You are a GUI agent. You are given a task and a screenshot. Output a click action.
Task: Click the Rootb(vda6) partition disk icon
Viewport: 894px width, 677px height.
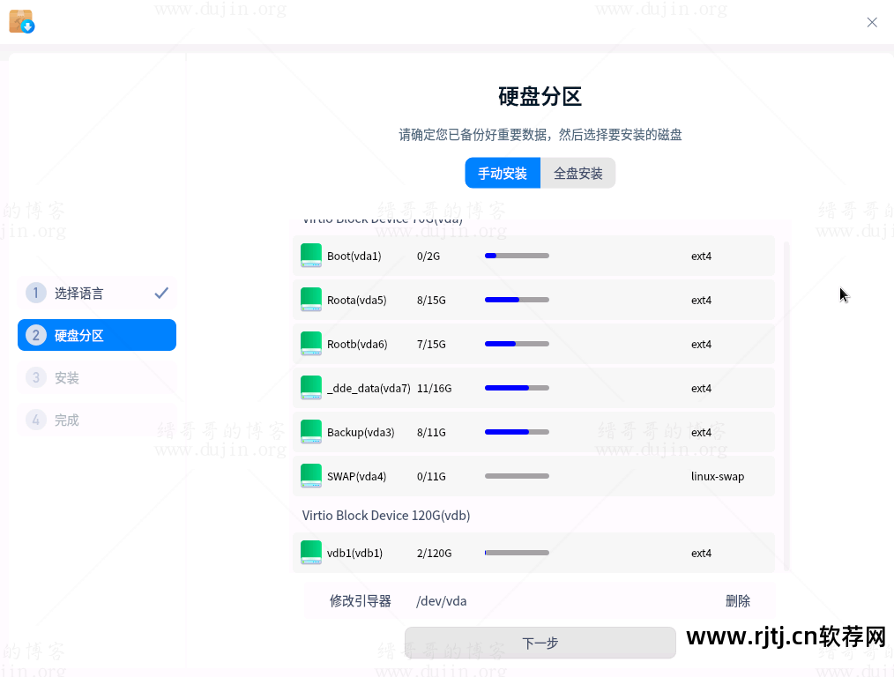coord(311,344)
